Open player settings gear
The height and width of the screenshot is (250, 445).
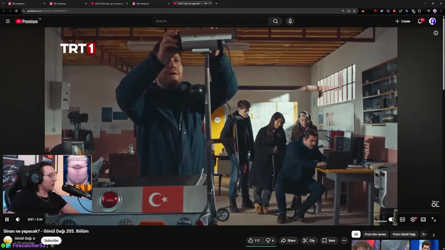pyautogui.click(x=413, y=219)
